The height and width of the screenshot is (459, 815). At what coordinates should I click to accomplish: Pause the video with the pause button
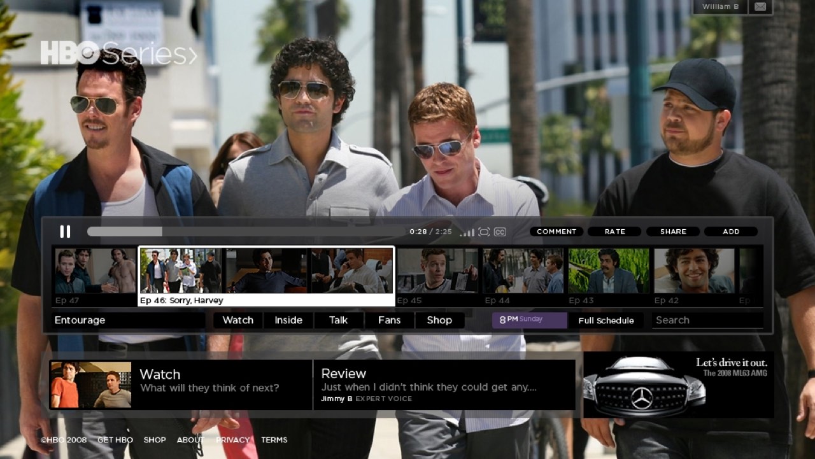65,232
